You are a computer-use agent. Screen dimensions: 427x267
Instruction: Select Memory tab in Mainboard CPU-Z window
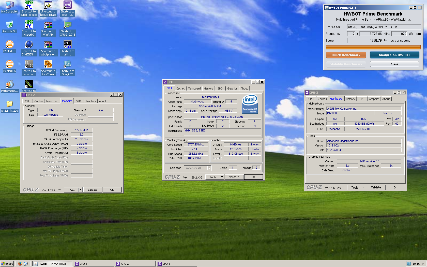click(350, 99)
